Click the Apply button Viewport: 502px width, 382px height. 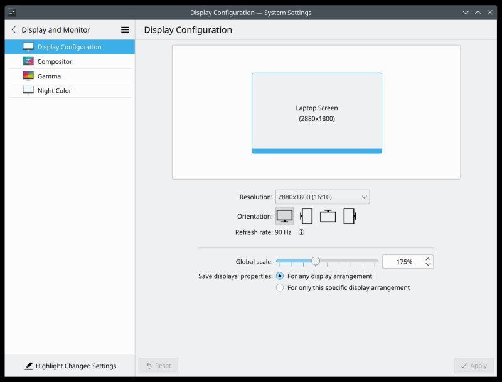[x=474, y=366]
